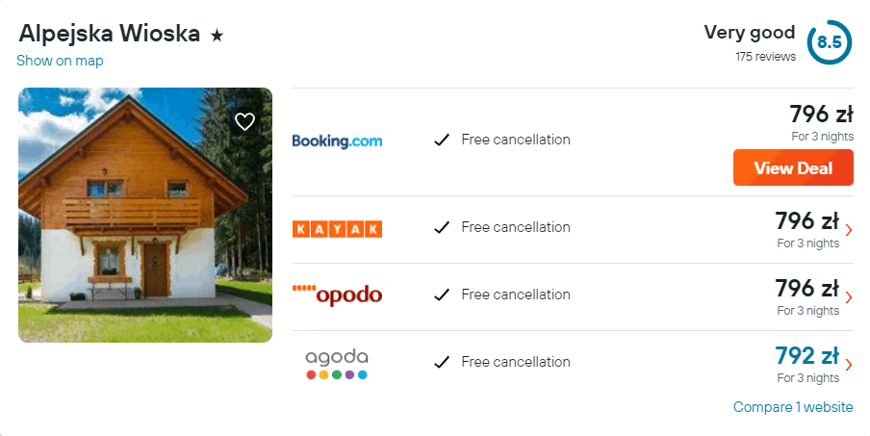Viewport: 870px width, 436px height.
Task: Click Booking.com Free cancellation checkmark
Action: tap(442, 140)
